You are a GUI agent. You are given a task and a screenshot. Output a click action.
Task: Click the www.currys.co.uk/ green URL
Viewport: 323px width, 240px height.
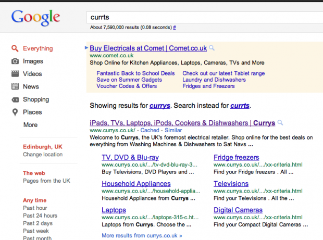113,130
